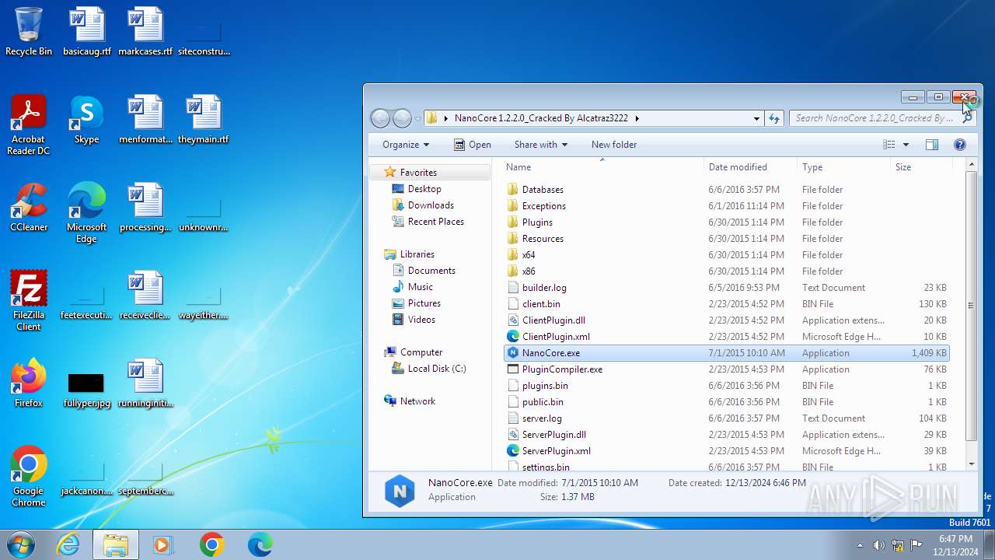Click the Open toolbar button
The image size is (995, 560).
tap(473, 145)
